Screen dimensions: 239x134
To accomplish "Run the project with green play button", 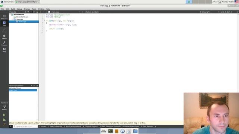I will point(4,115).
